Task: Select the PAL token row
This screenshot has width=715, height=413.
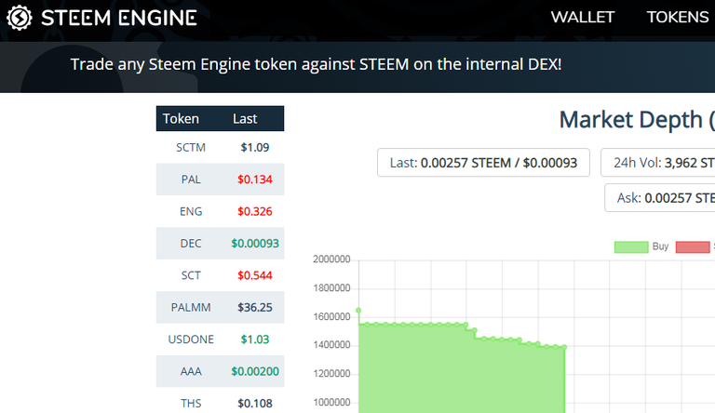Action: click(220, 180)
